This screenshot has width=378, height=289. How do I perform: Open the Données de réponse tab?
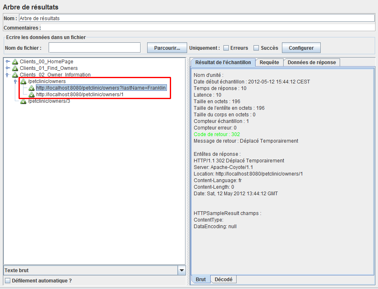tap(312, 62)
